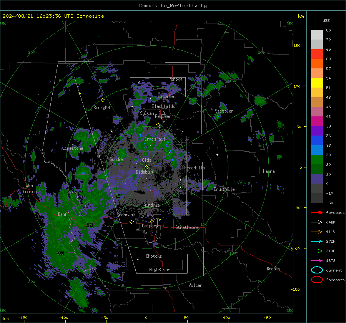Click the Blackfalds map label

[x=163, y=106]
